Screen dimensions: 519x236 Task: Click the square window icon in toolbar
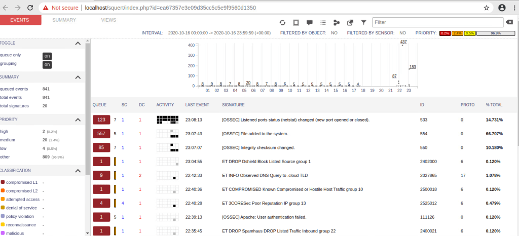tap(296, 23)
